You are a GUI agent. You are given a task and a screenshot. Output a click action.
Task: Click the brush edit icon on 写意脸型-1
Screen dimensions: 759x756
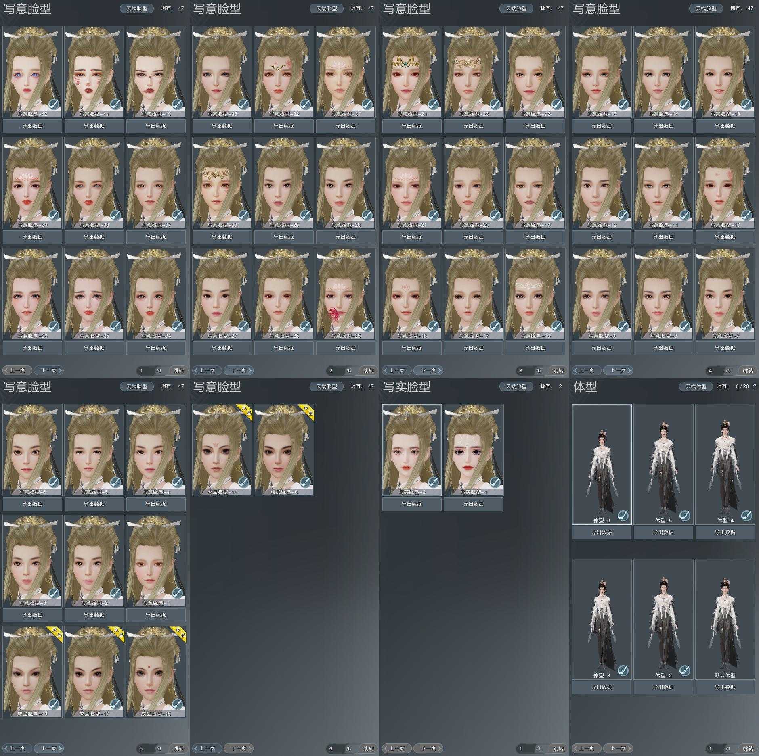tap(177, 593)
